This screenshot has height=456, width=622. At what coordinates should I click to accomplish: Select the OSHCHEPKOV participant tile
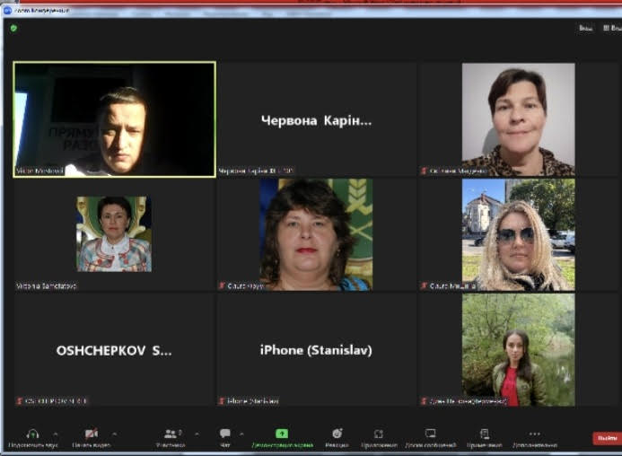point(114,350)
